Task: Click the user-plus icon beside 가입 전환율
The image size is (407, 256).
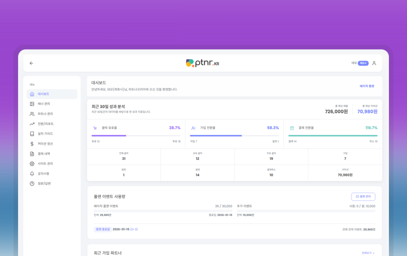Action: (193, 128)
